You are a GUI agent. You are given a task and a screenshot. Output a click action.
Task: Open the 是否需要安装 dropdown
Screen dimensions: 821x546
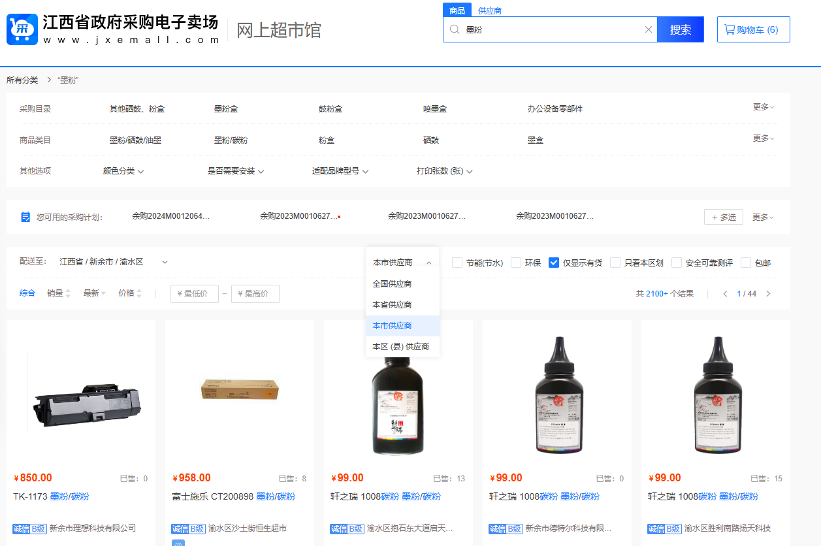236,171
